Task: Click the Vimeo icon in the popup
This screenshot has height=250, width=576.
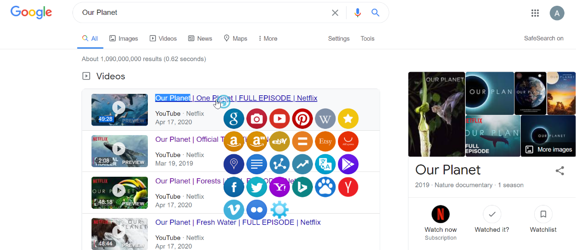Action: pos(234,210)
